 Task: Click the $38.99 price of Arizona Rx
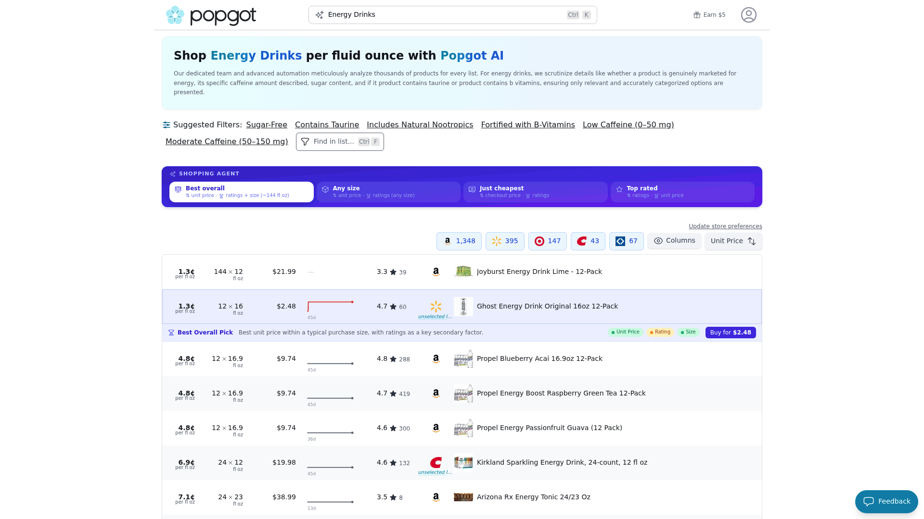[284, 497]
